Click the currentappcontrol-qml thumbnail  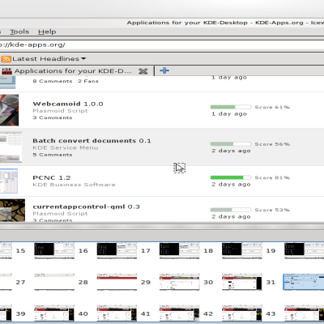pos(12,211)
